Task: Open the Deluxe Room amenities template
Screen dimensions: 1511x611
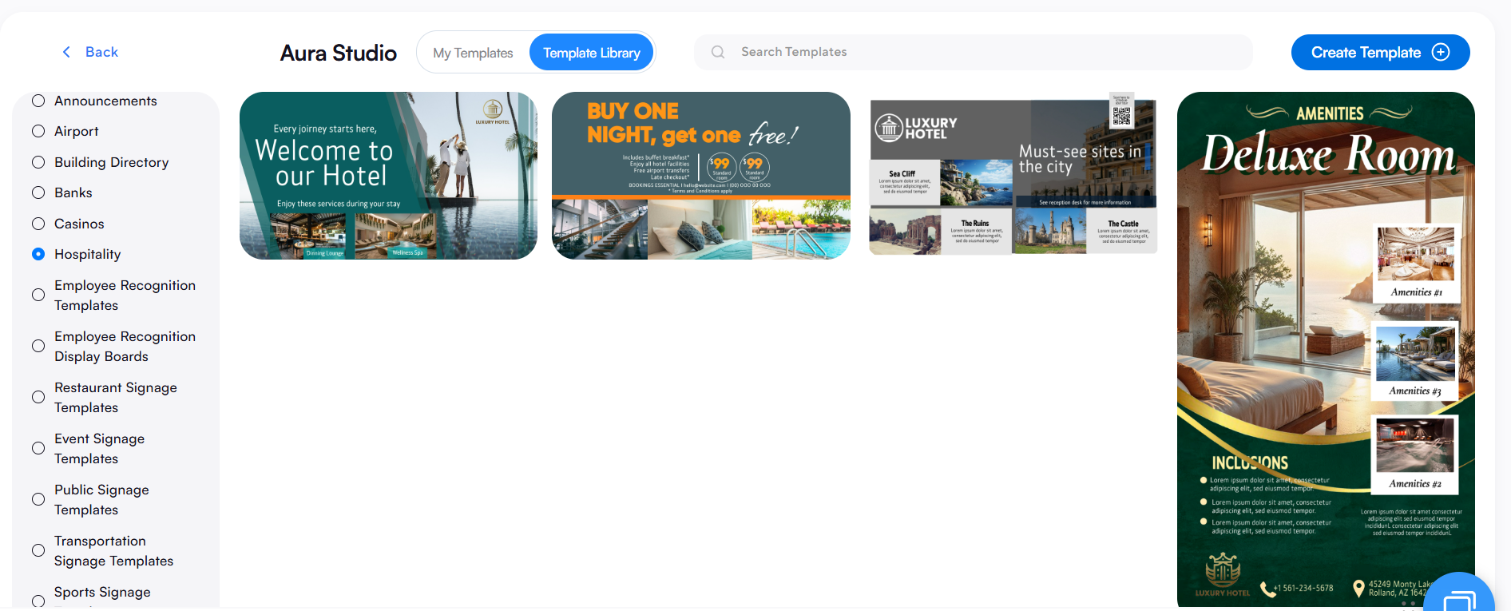Action: coord(1326,350)
